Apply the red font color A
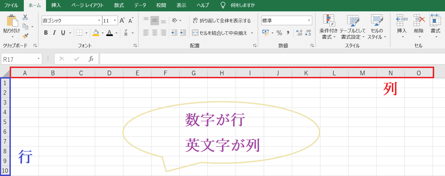The height and width of the screenshot is (176, 445). point(110,33)
